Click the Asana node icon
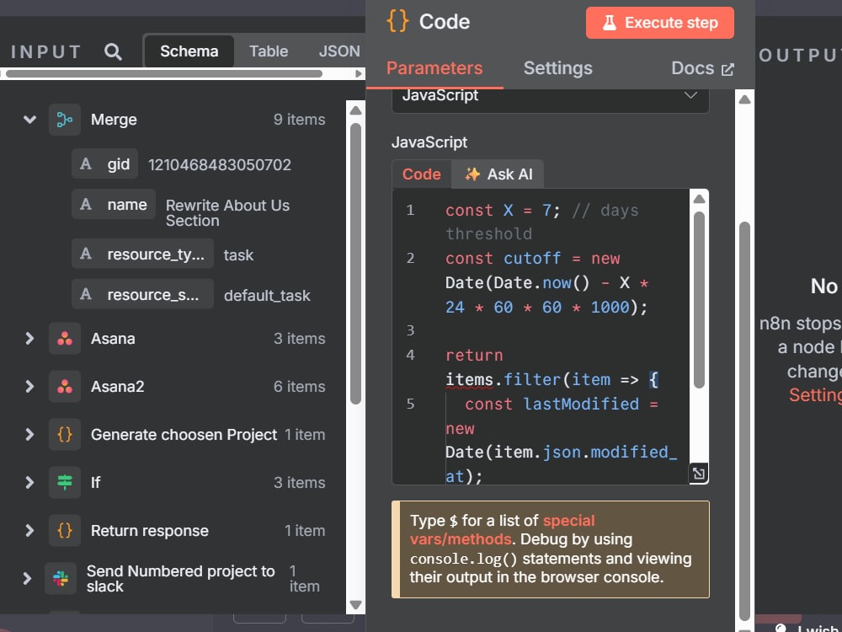The height and width of the screenshot is (632, 842). point(65,339)
